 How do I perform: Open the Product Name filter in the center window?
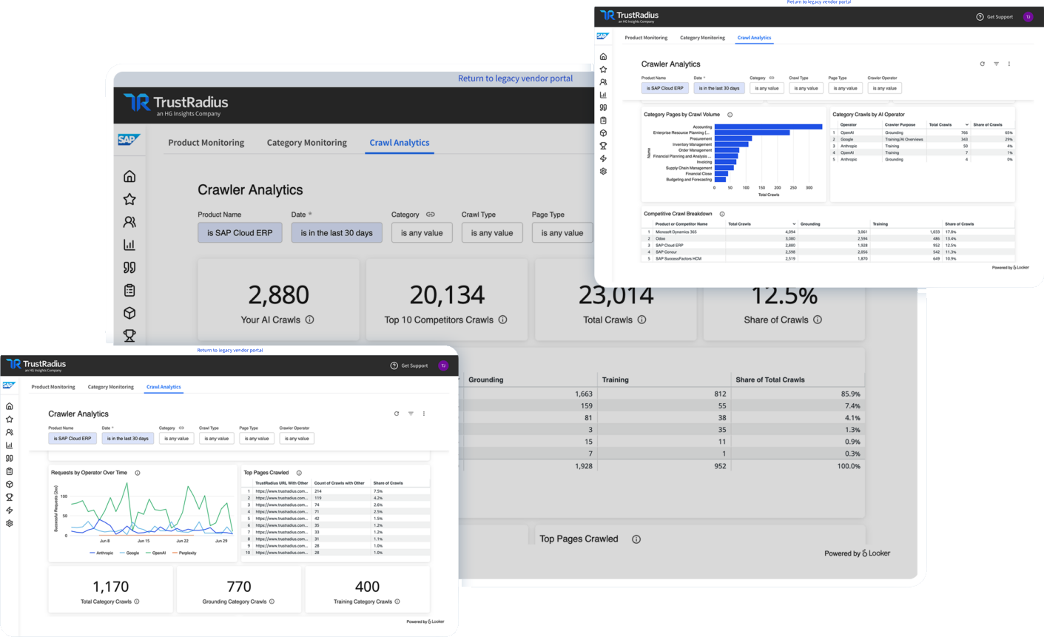pyautogui.click(x=240, y=233)
